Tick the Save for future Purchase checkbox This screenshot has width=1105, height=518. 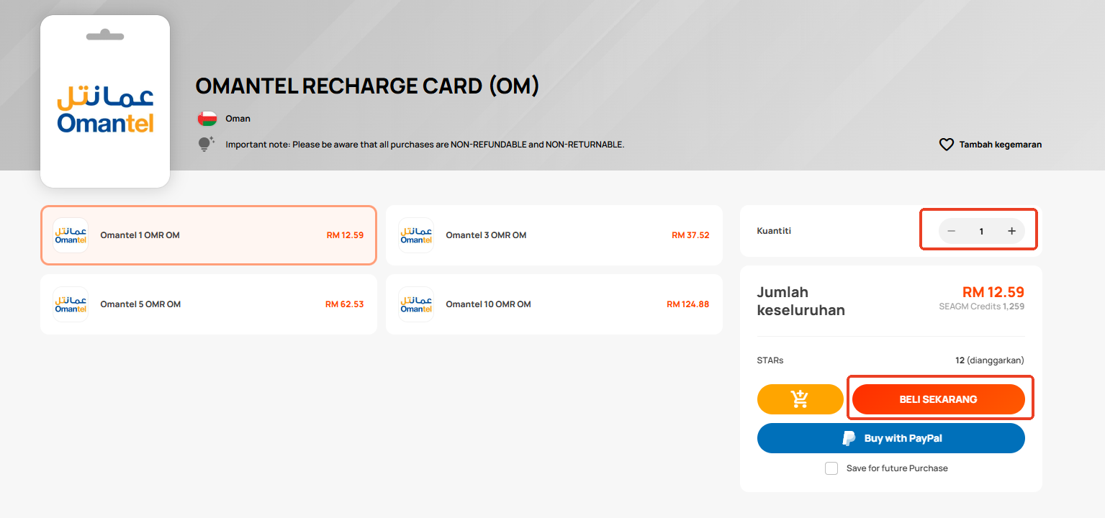[831, 468]
